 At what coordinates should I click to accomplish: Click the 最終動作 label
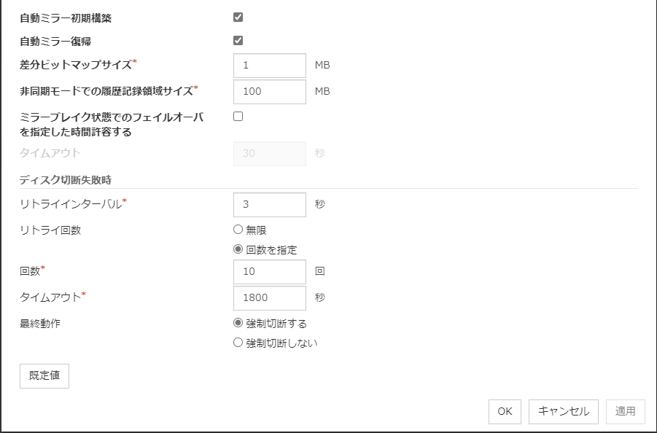pos(40,324)
